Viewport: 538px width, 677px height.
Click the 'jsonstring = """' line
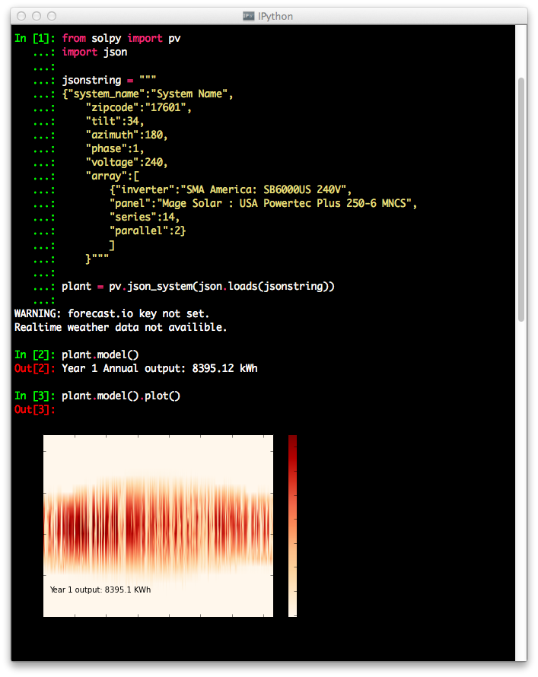pos(109,80)
